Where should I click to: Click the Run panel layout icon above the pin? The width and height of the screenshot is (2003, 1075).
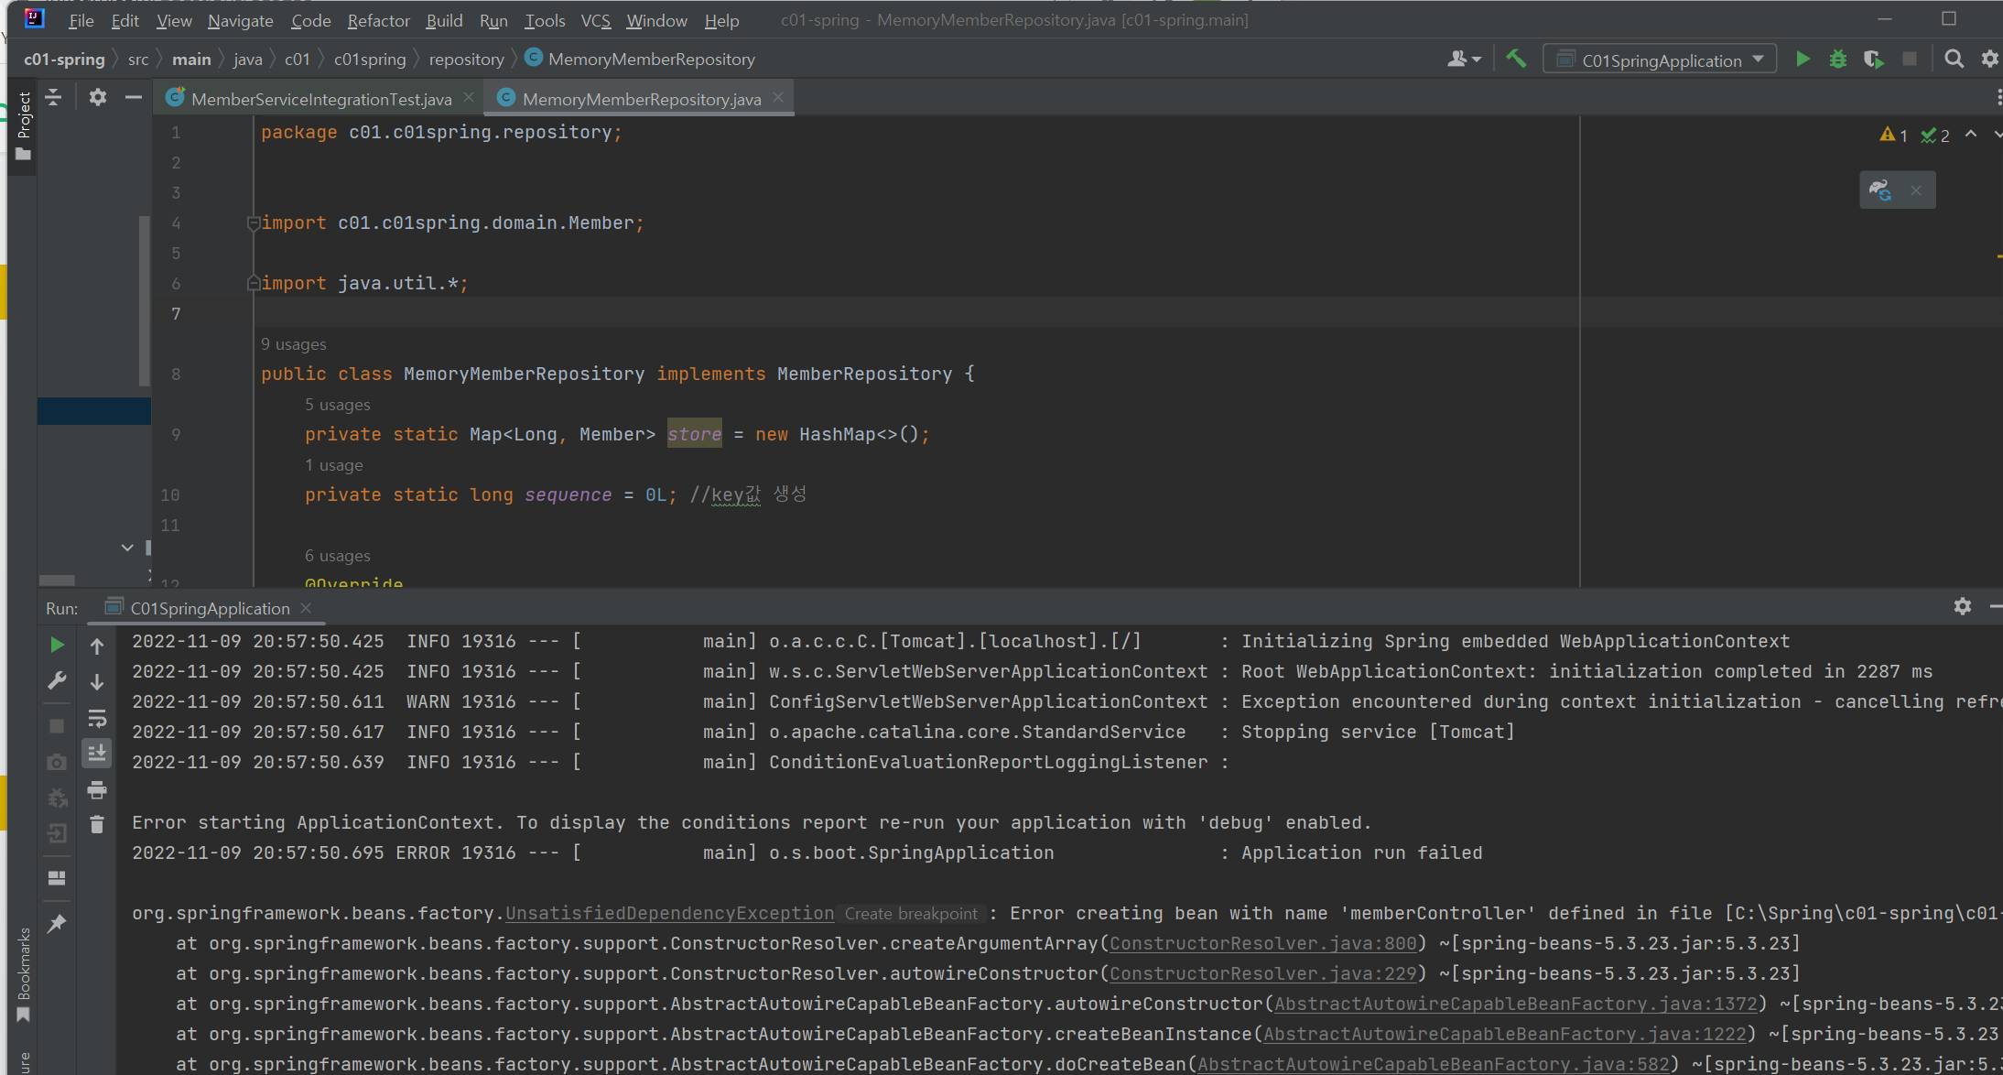(x=57, y=878)
